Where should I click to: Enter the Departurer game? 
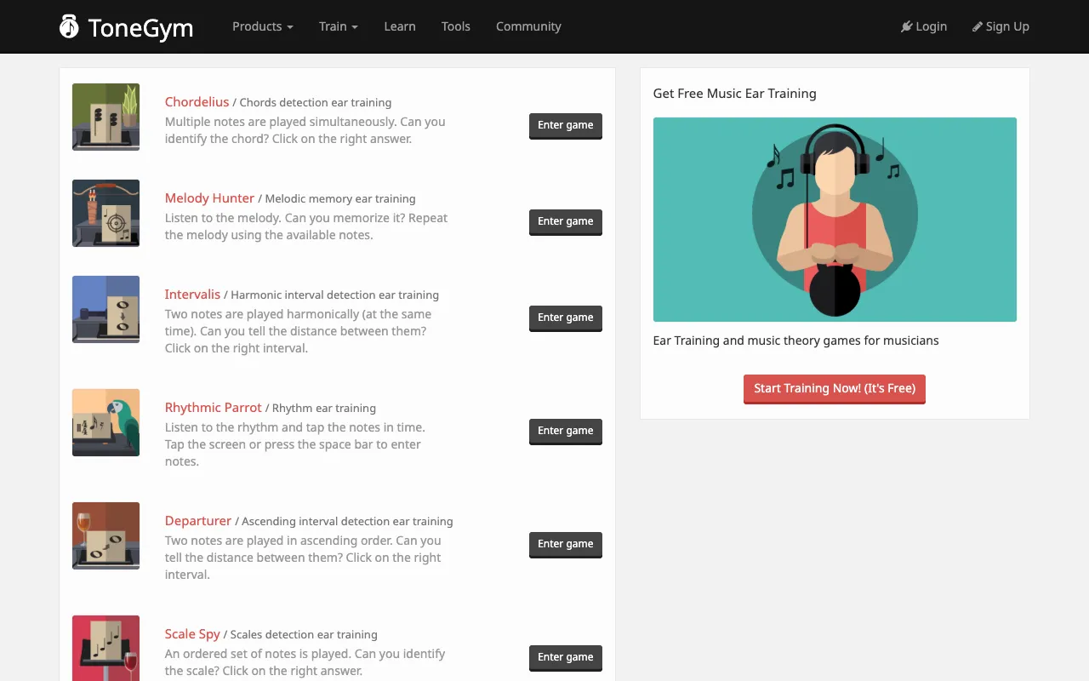point(566,544)
